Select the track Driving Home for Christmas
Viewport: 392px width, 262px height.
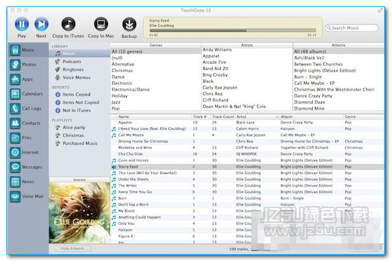(247, 141)
